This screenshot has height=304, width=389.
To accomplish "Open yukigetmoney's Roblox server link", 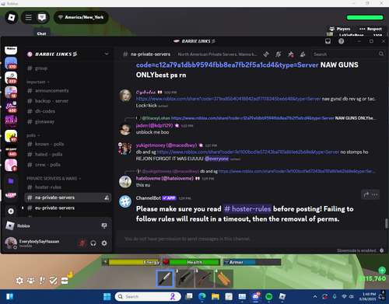I will pyautogui.click(x=248, y=152).
